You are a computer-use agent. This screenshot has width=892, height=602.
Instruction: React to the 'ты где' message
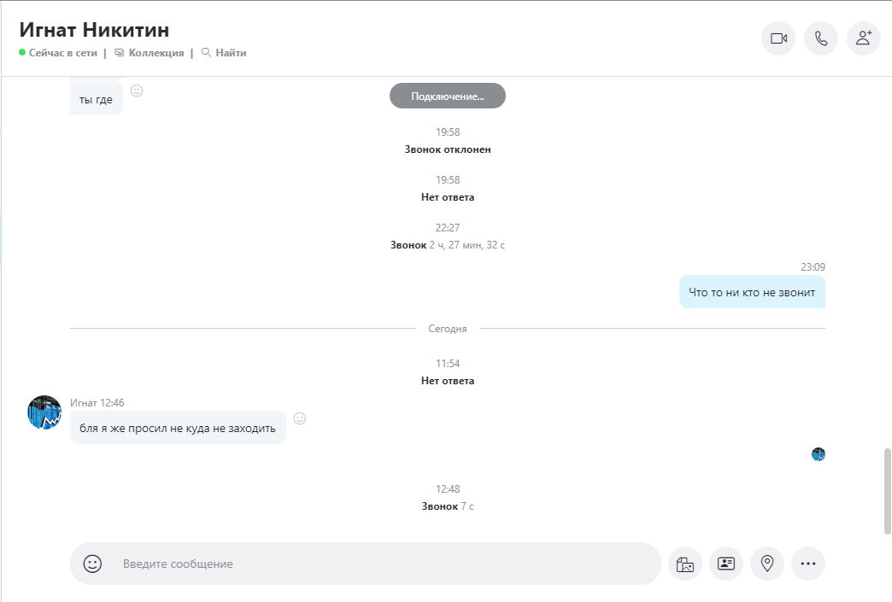tap(137, 91)
